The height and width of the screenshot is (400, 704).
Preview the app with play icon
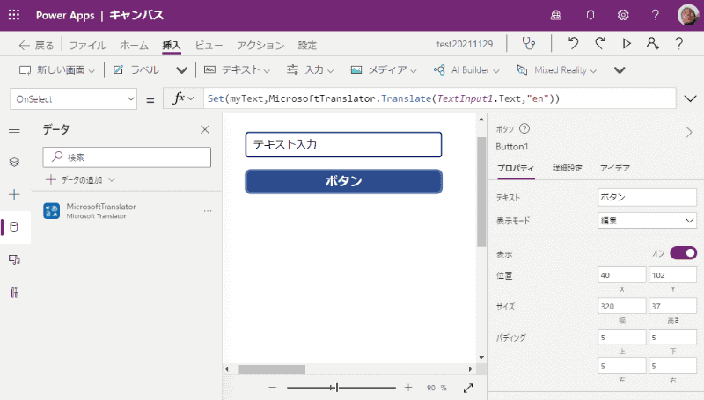point(627,43)
